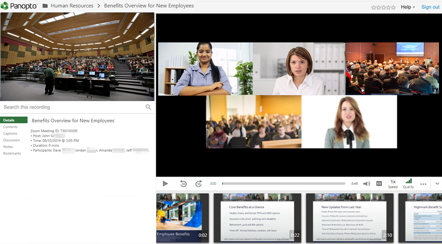The image size is (442, 244).
Task: Open the Help dropdown menu
Action: (x=408, y=7)
